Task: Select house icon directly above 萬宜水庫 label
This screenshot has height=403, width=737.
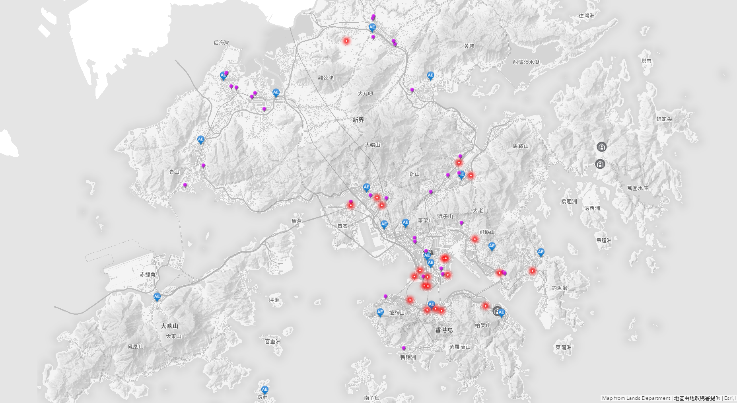Action: pyautogui.click(x=600, y=164)
